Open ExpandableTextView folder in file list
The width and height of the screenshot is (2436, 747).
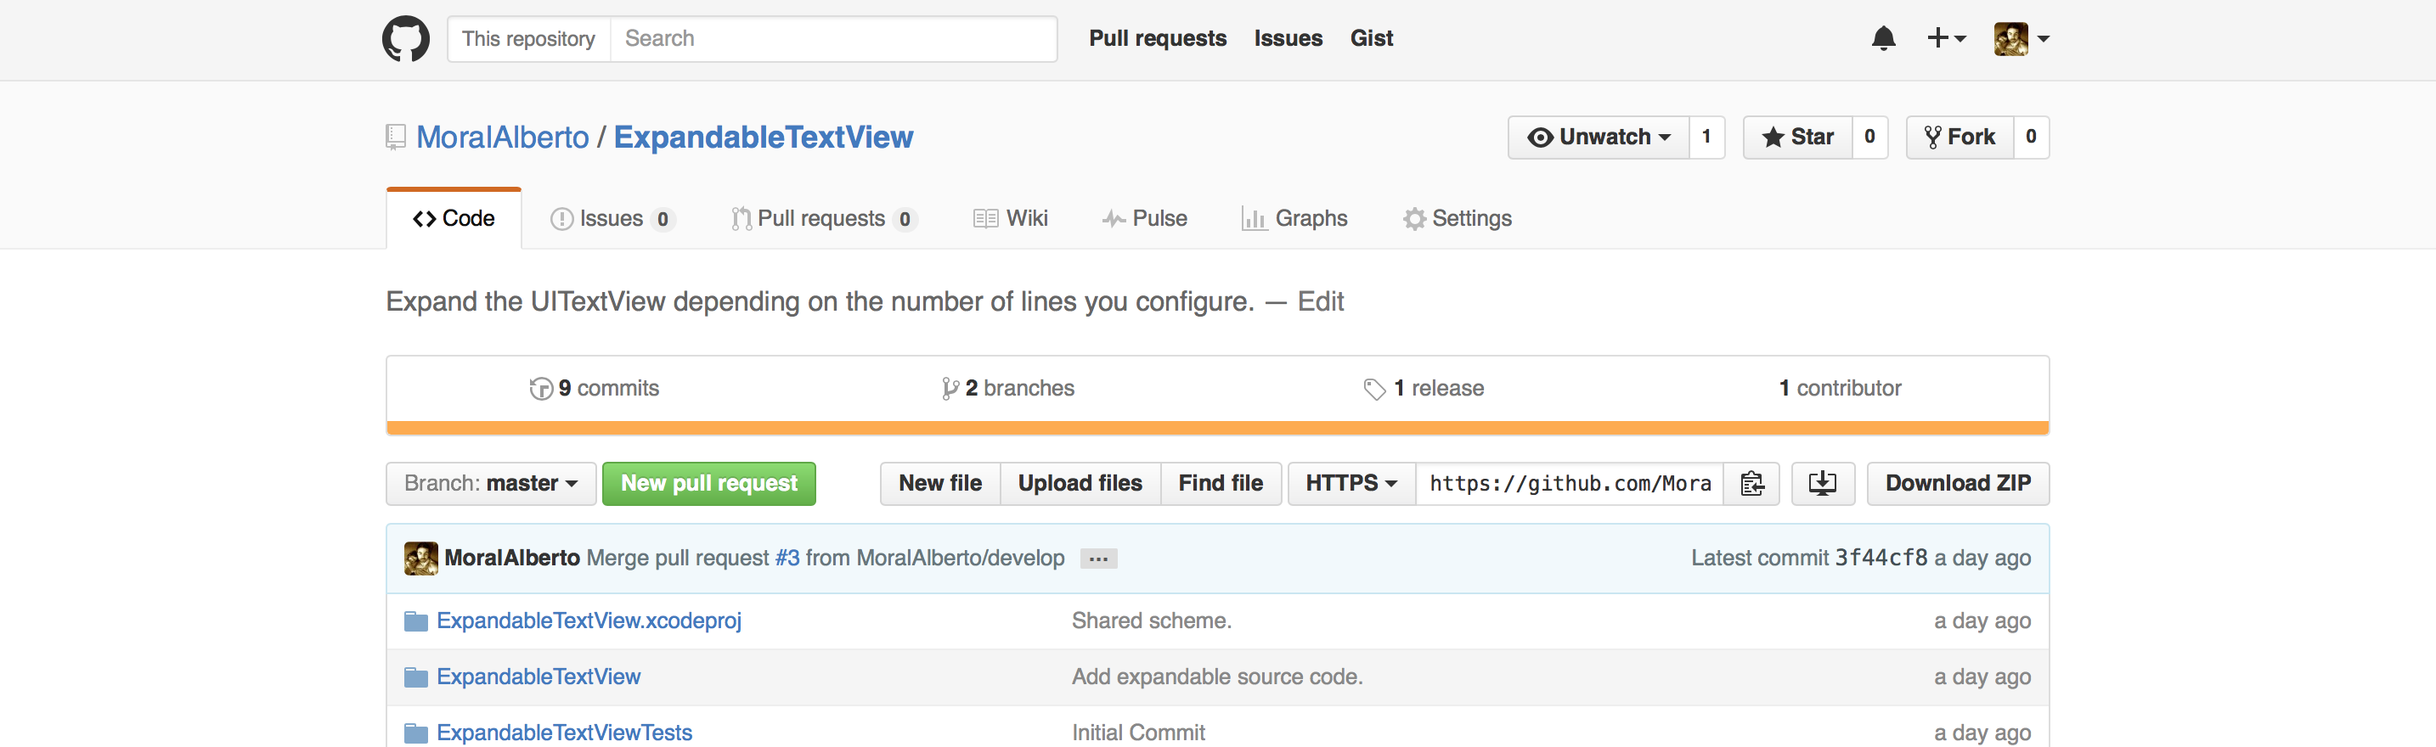[538, 677]
